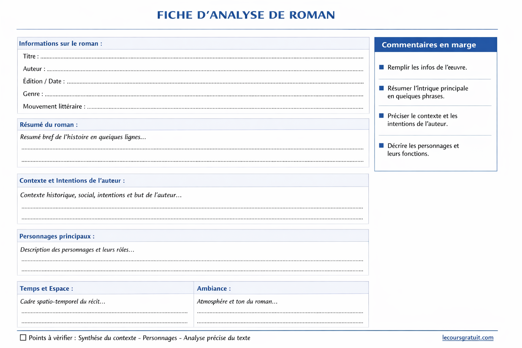The width and height of the screenshot is (522, 348).
Task: Click into the Auteur field line
Action: [205, 69]
